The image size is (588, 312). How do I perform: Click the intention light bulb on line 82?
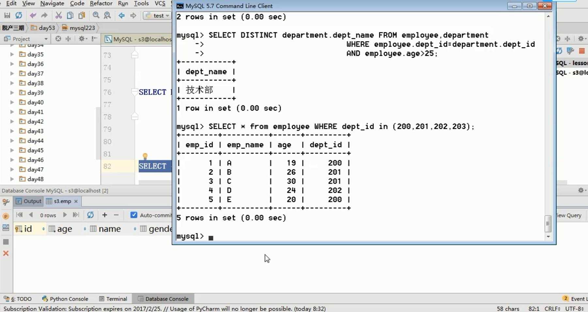[x=145, y=156]
